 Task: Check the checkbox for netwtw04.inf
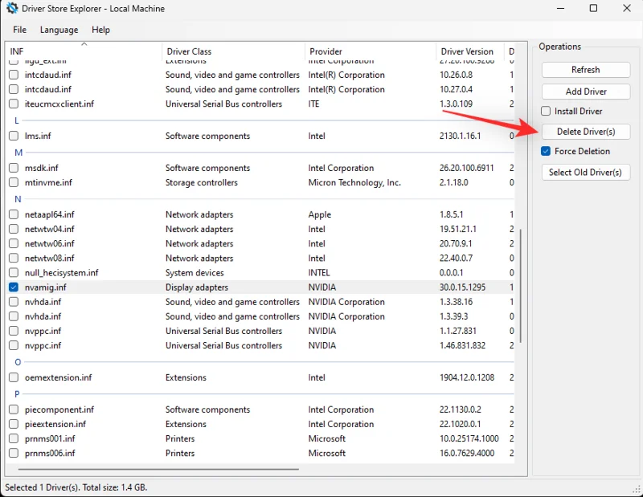click(x=13, y=229)
